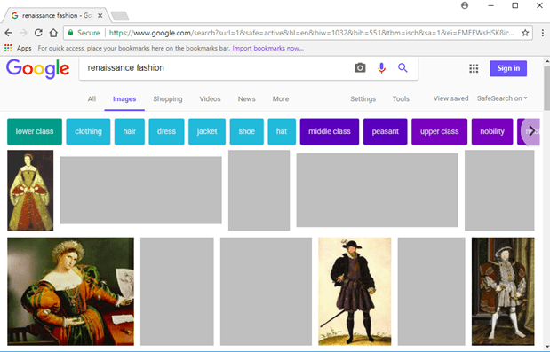Filter by the nobility chip
The width and height of the screenshot is (550, 352).
[492, 131]
